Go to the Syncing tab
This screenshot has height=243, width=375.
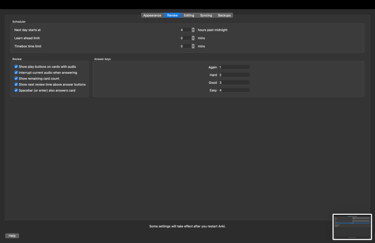tap(206, 15)
